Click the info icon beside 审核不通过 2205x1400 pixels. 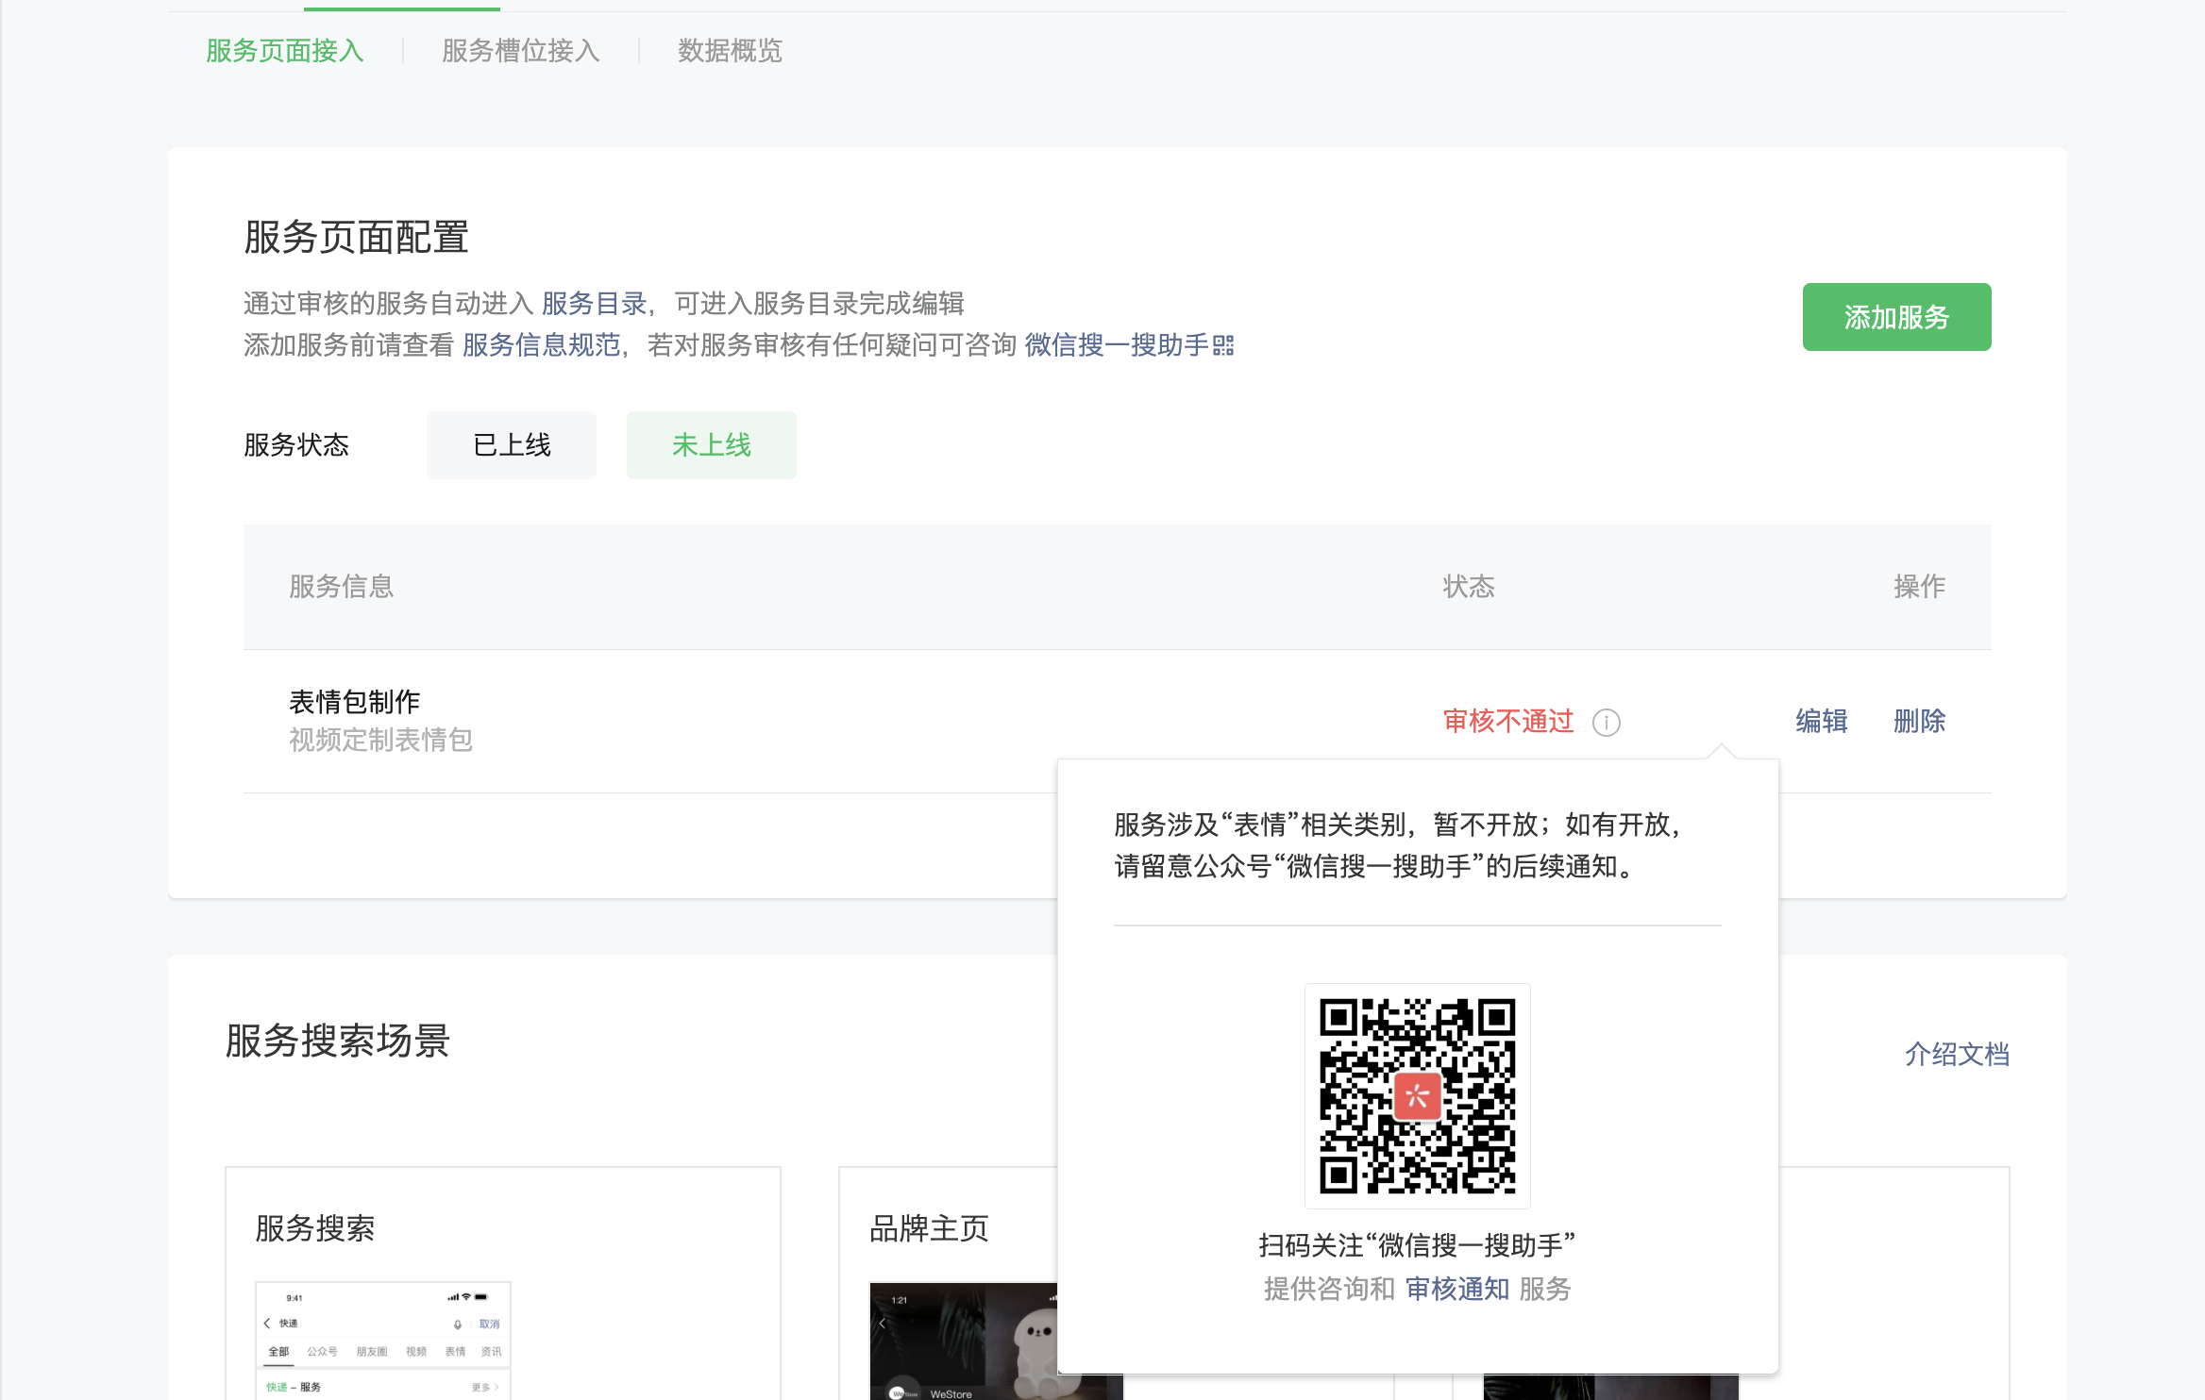[1606, 723]
